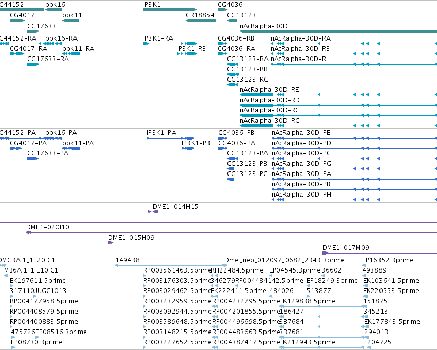
Task: Open the EK129838.5prime EST label
Action: pyautogui.click(x=307, y=301)
